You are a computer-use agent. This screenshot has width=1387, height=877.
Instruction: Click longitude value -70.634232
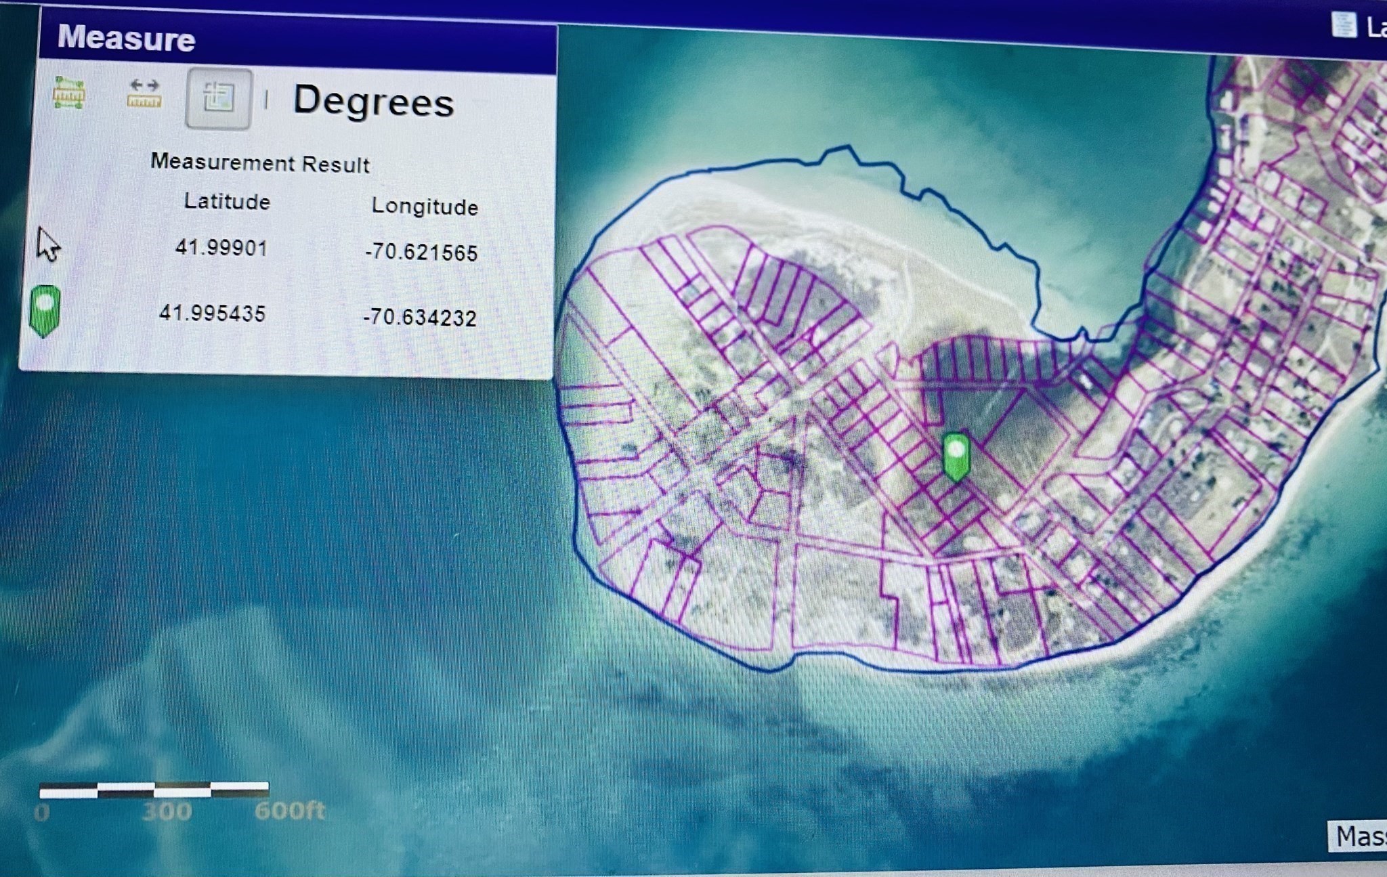420,317
